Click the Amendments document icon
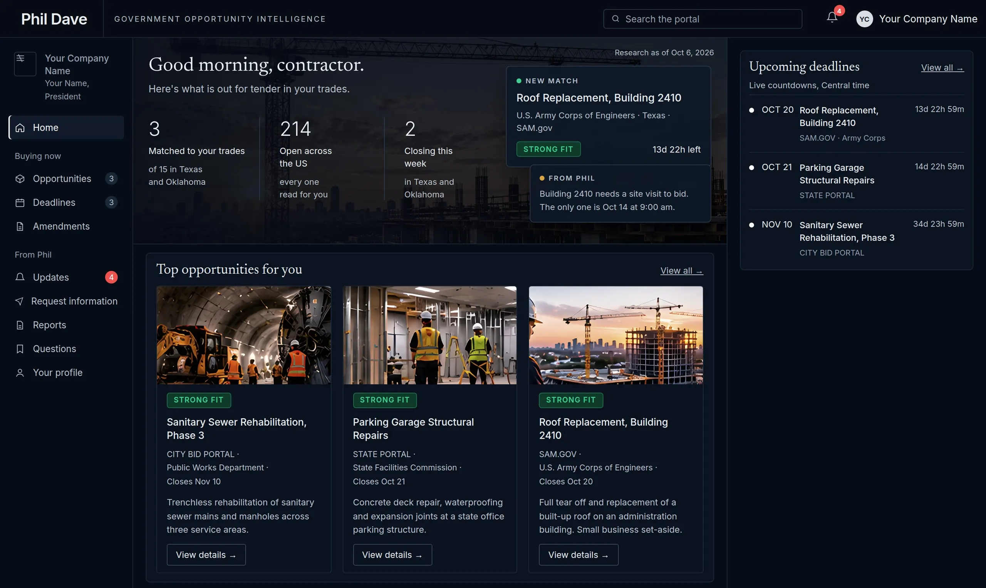The height and width of the screenshot is (588, 986). click(20, 226)
